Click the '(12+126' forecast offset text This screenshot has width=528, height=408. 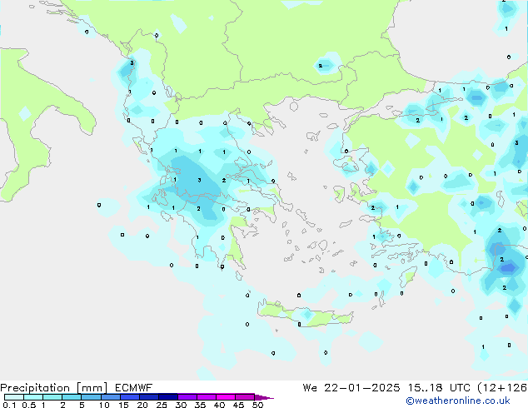pyautogui.click(x=502, y=388)
